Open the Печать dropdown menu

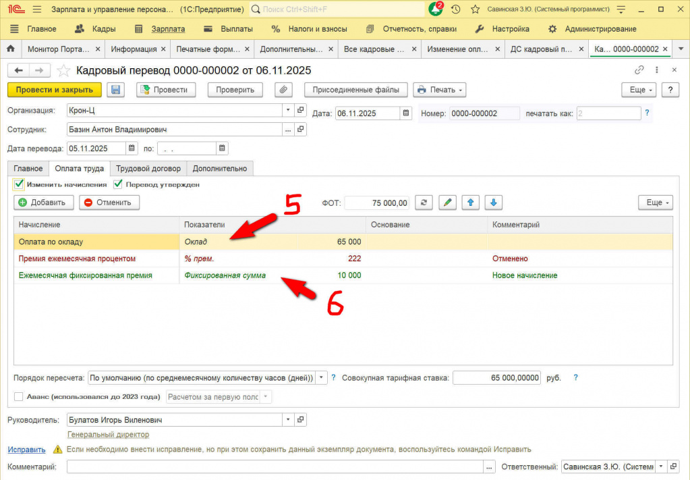pyautogui.click(x=439, y=90)
